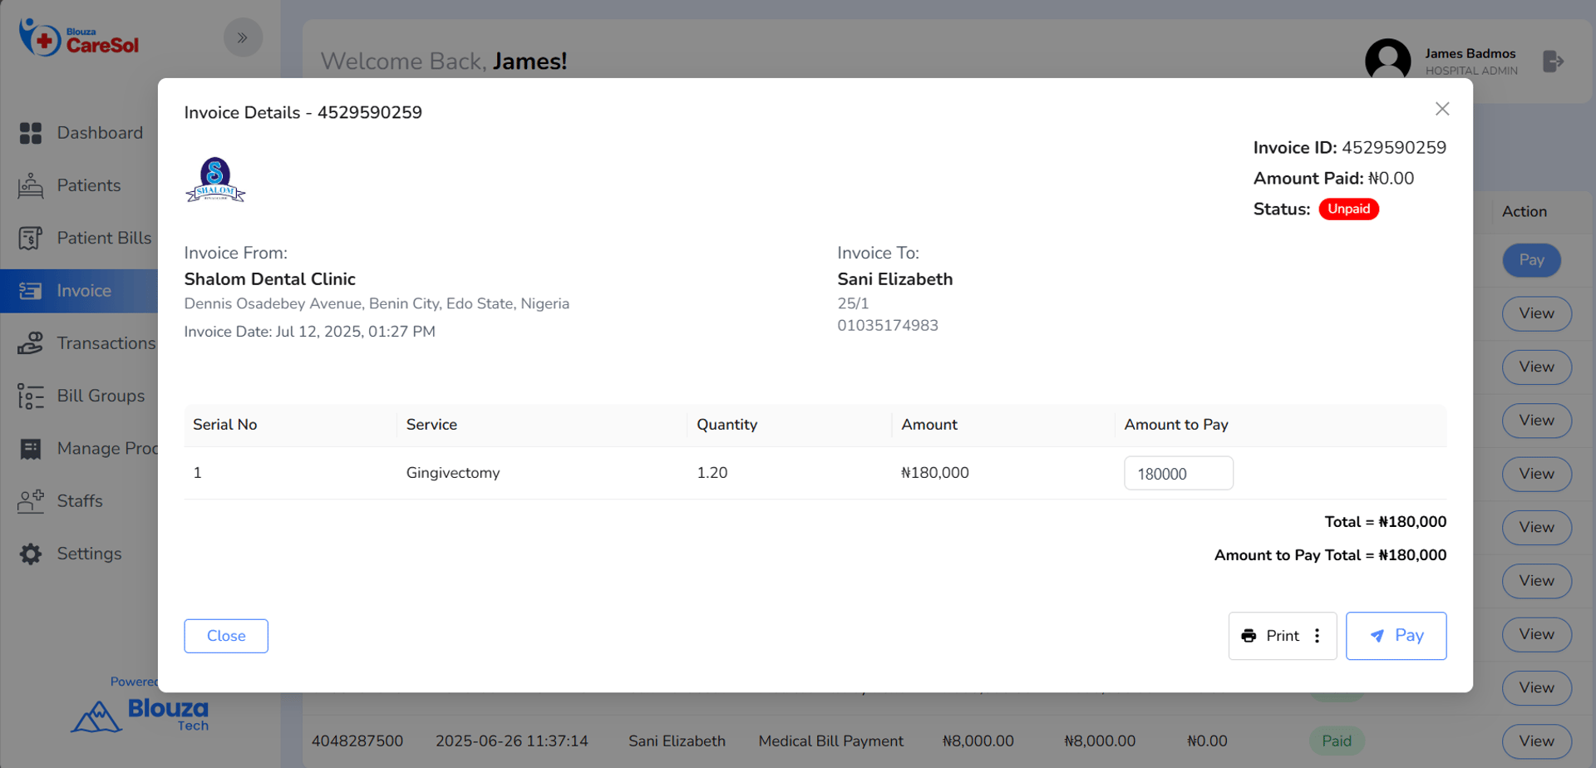Click the Bill Groups list icon
The image size is (1596, 768).
(31, 396)
